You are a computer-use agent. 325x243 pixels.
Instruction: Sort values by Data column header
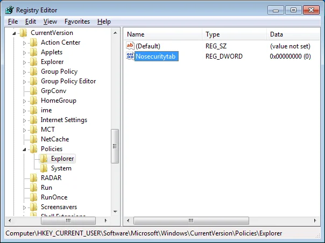(x=293, y=34)
